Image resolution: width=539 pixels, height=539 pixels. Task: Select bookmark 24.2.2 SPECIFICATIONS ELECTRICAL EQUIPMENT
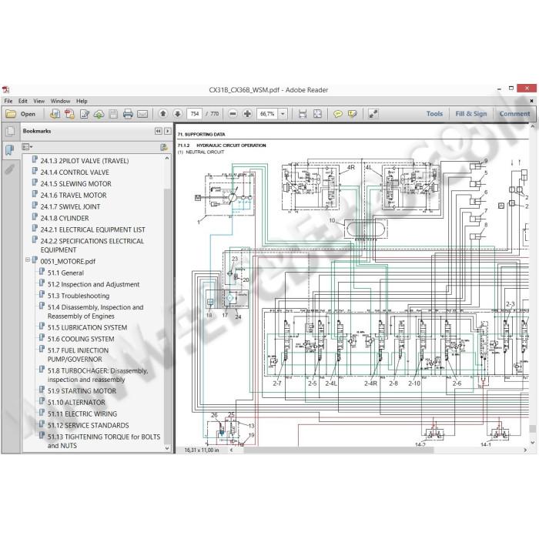92,246
